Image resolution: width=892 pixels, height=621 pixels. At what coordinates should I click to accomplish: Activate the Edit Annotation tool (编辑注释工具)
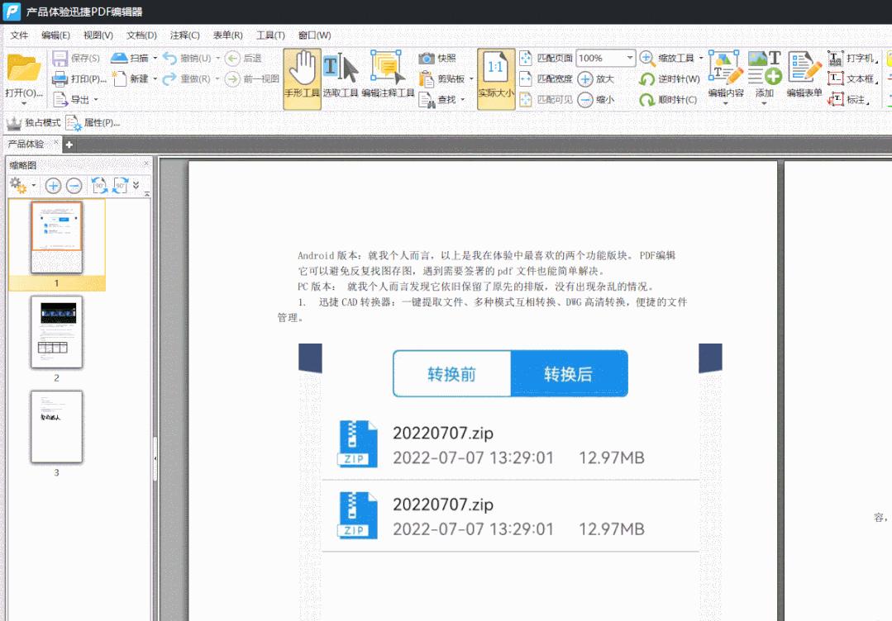tap(385, 78)
